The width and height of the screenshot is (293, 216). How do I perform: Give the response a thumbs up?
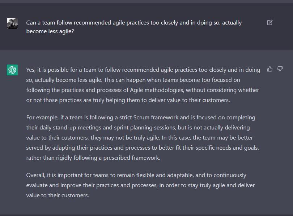270,69
